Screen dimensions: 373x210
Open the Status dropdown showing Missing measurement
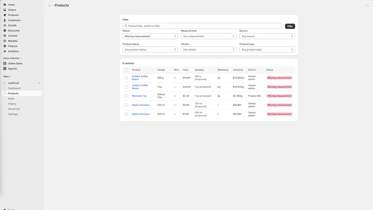[150, 36]
